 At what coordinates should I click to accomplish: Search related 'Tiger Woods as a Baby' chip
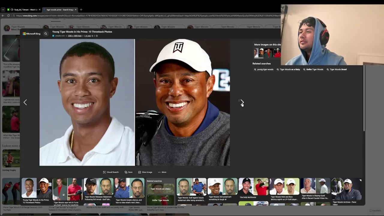pos(288,69)
